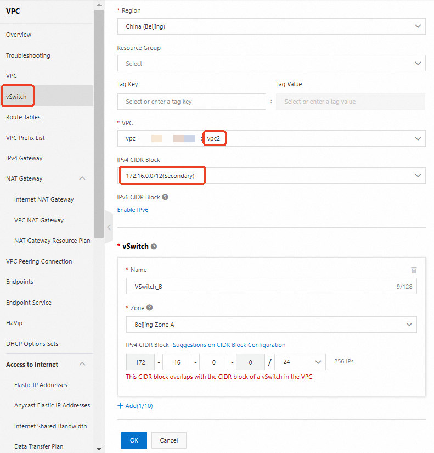
Task: Collapse the sidebar using the arrow handle
Action: point(109,227)
